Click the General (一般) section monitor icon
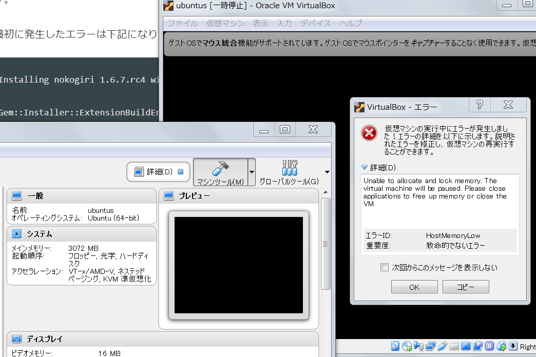Viewport: 536px width, 357px height. pos(17,196)
